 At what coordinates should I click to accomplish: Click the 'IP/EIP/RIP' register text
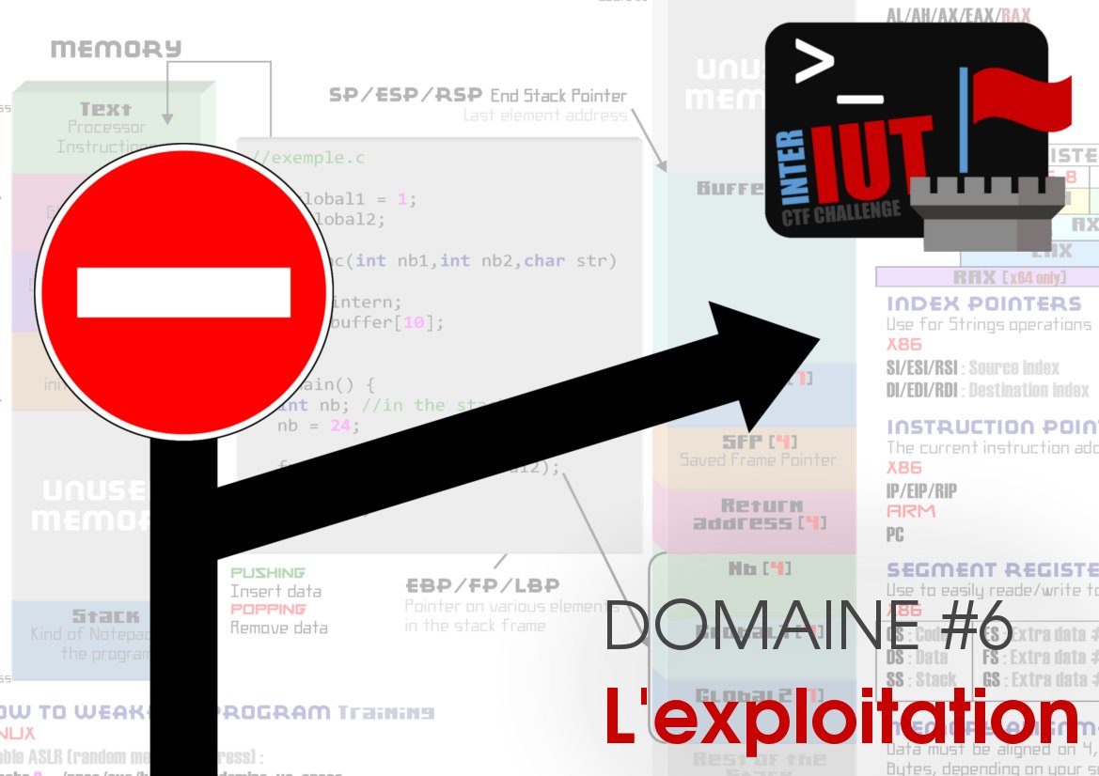click(x=921, y=491)
